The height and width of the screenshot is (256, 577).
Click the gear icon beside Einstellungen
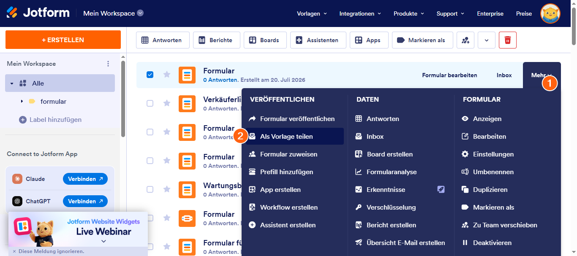point(465,154)
